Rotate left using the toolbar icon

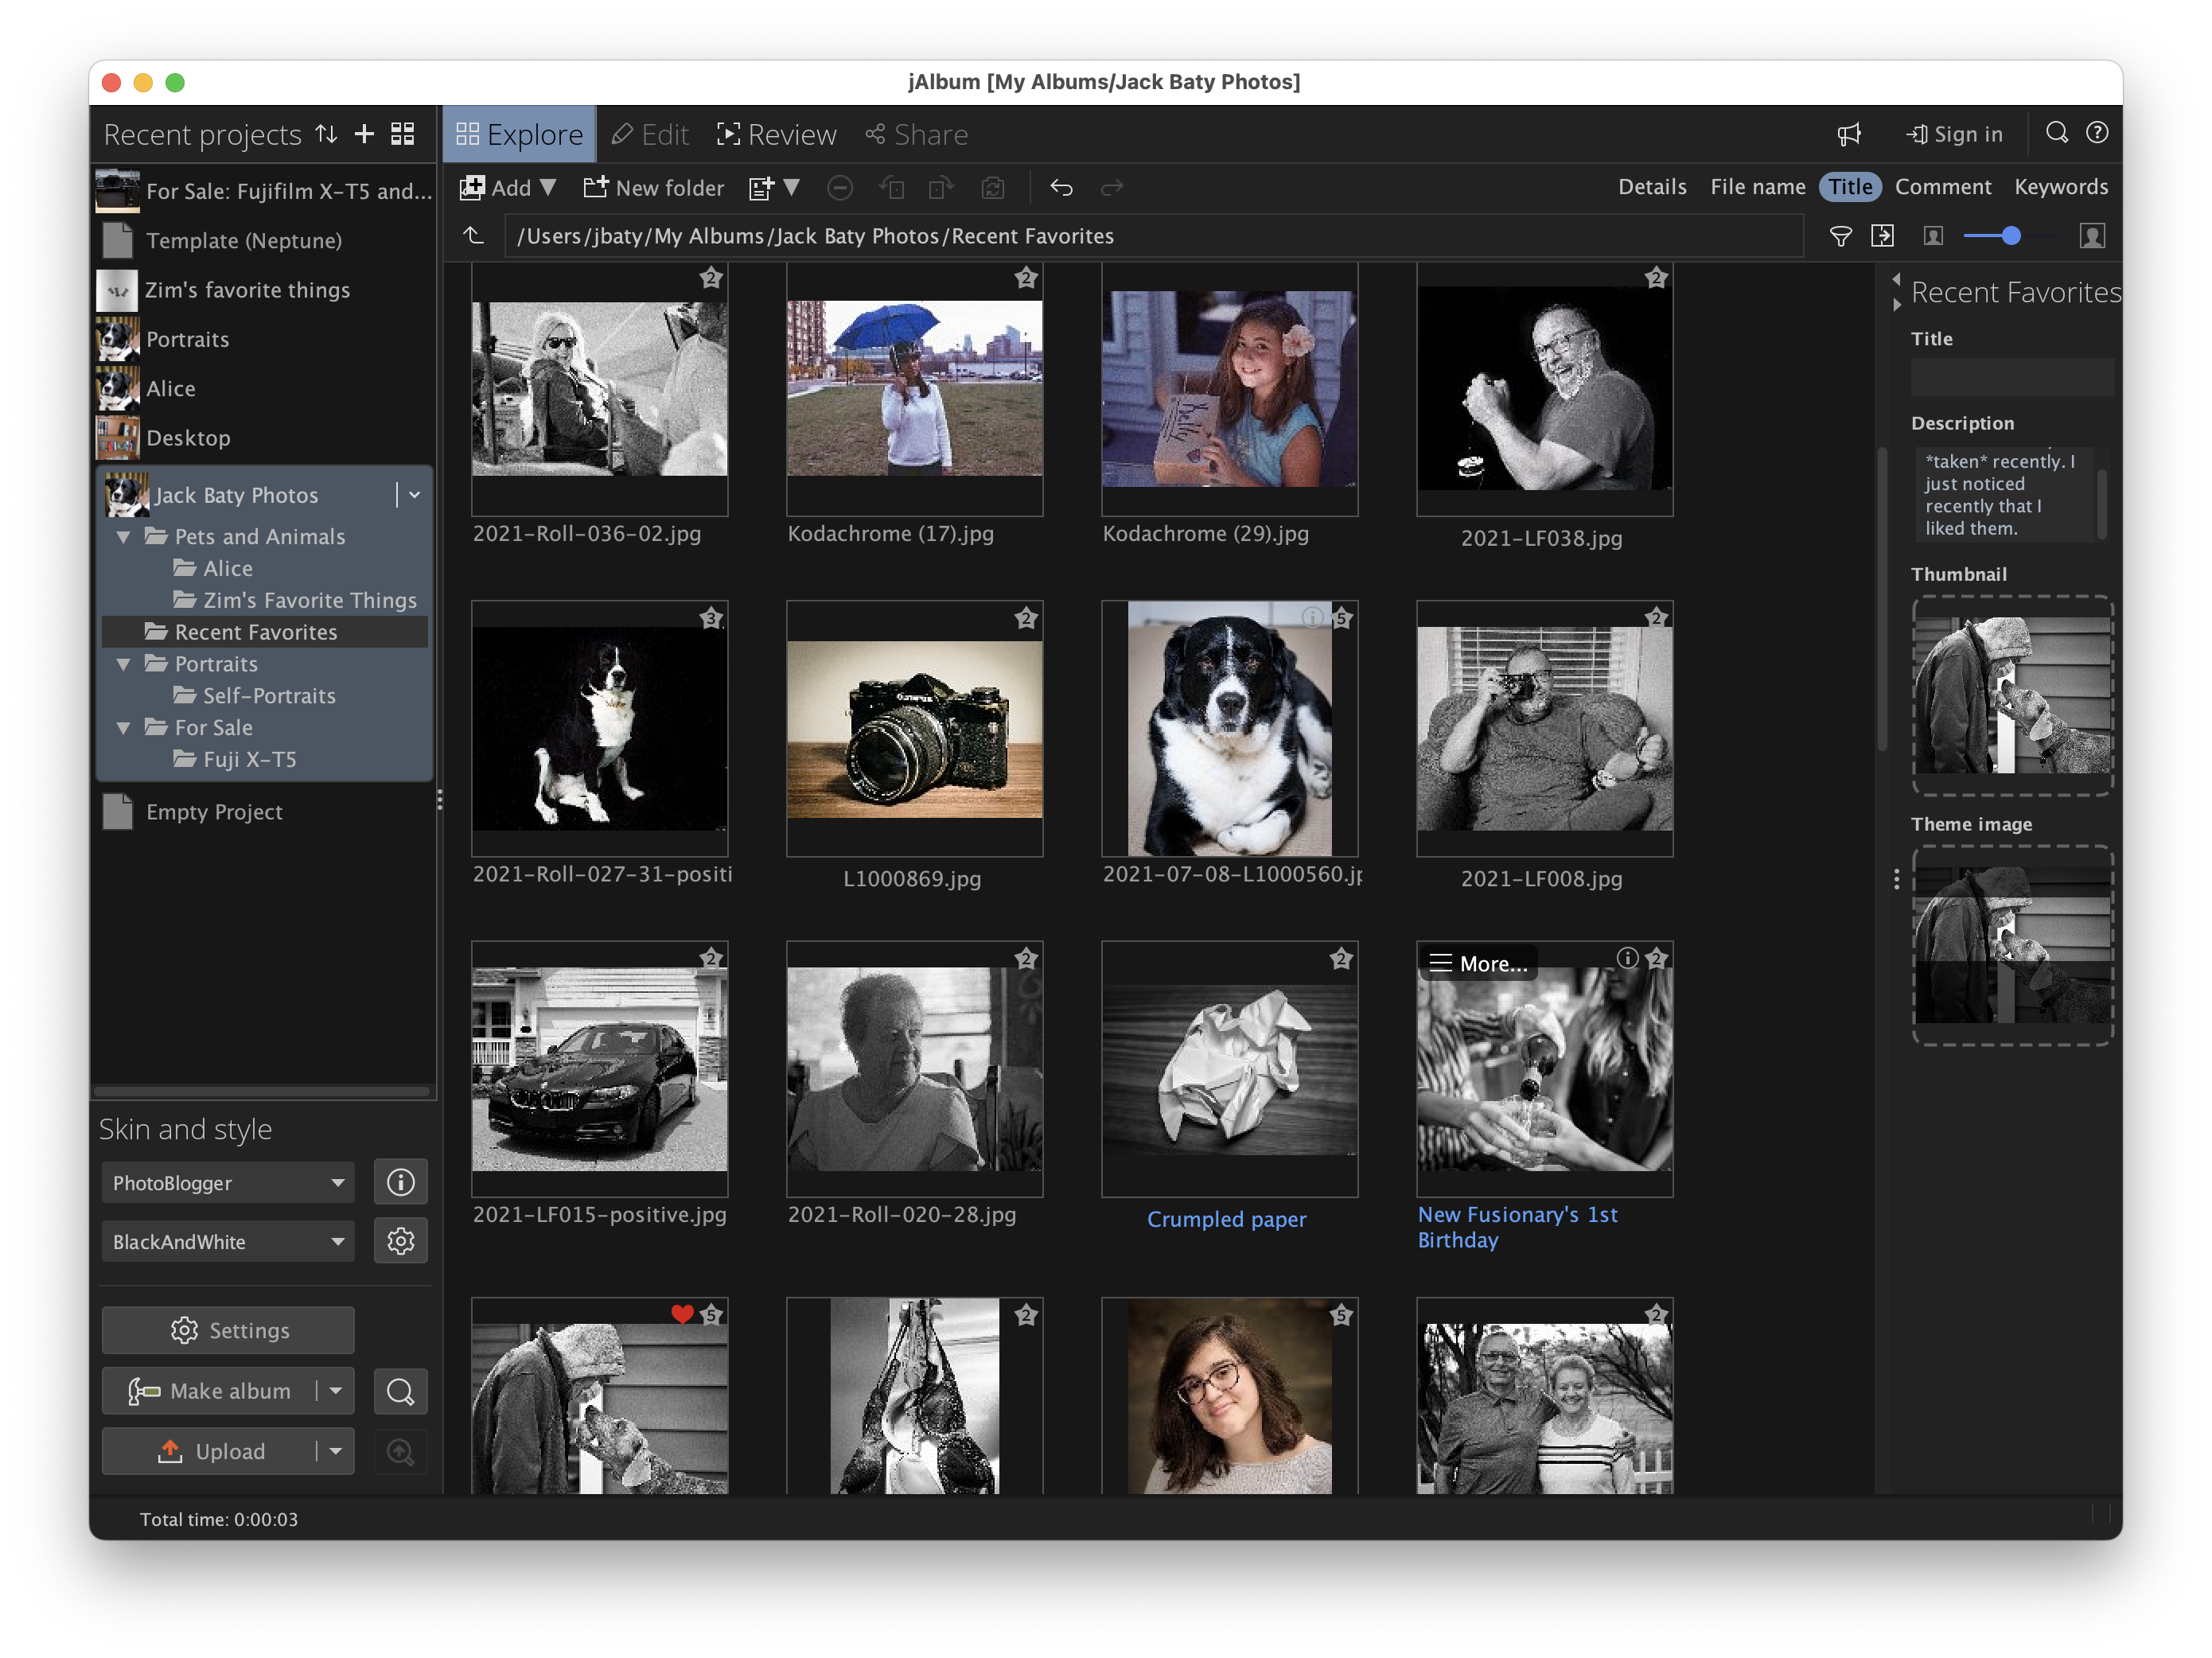pyautogui.click(x=891, y=188)
